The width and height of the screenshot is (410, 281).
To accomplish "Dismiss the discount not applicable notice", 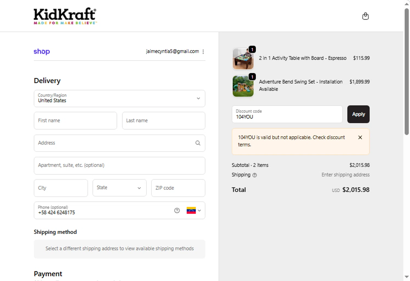I will [x=360, y=137].
